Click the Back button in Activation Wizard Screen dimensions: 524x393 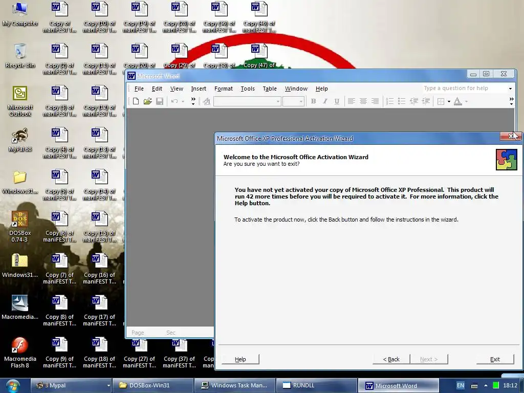(391, 359)
